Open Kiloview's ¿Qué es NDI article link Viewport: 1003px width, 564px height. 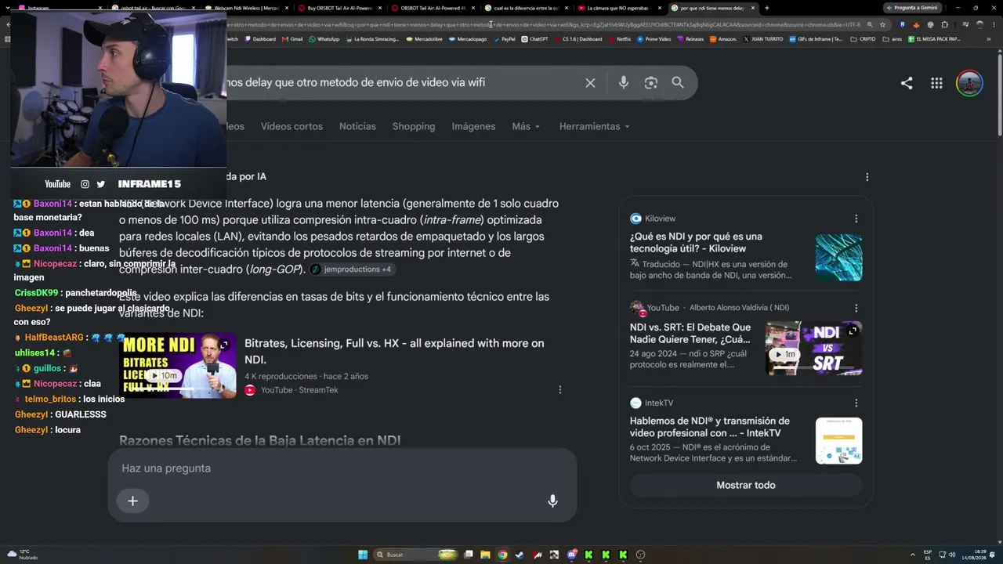click(696, 243)
